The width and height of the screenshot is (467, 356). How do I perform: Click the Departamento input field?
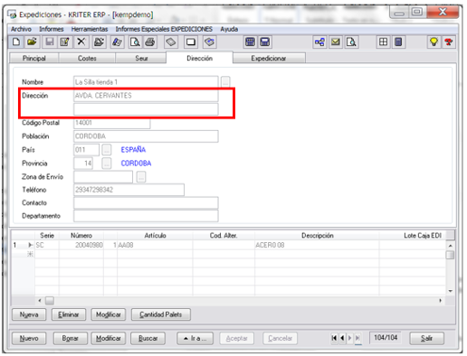pyautogui.click(x=146, y=216)
